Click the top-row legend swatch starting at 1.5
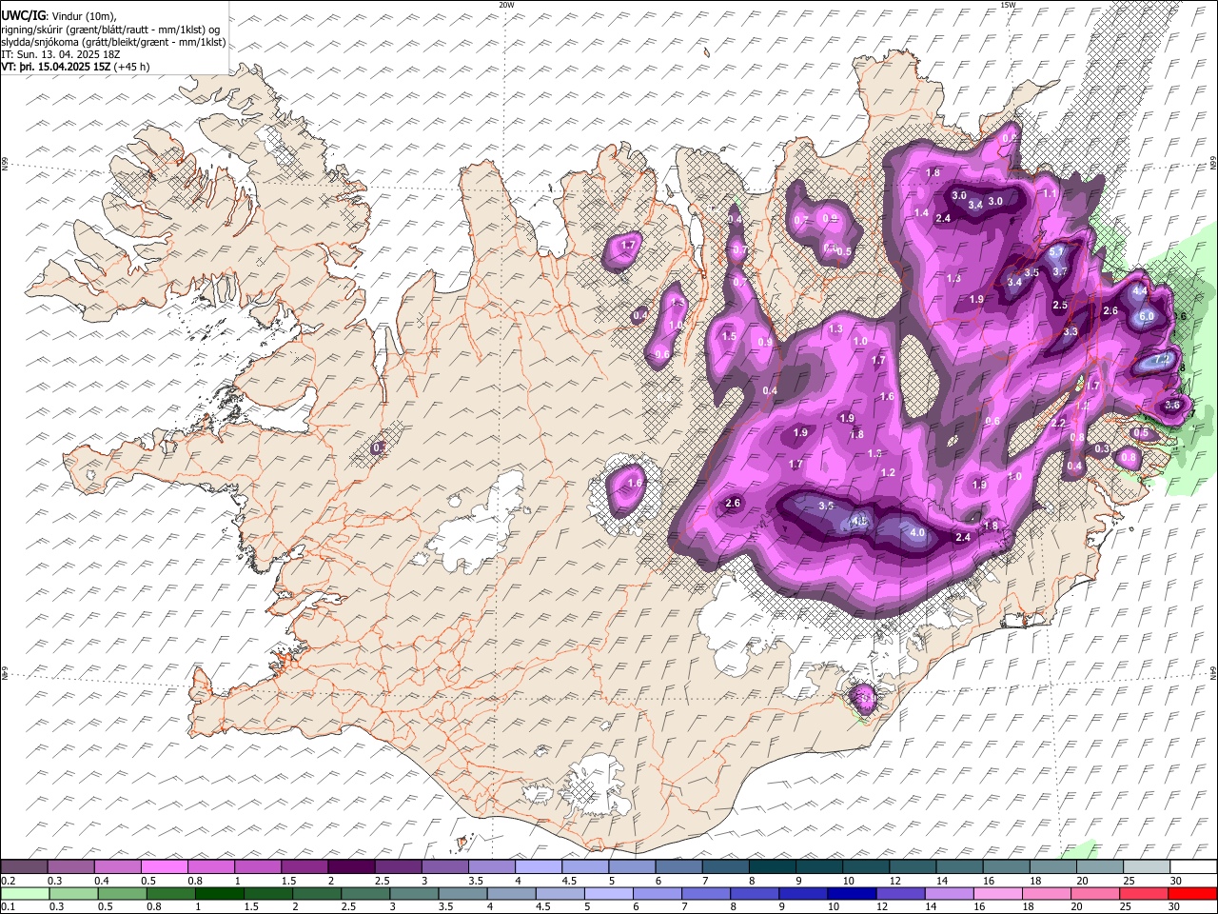 point(304,867)
